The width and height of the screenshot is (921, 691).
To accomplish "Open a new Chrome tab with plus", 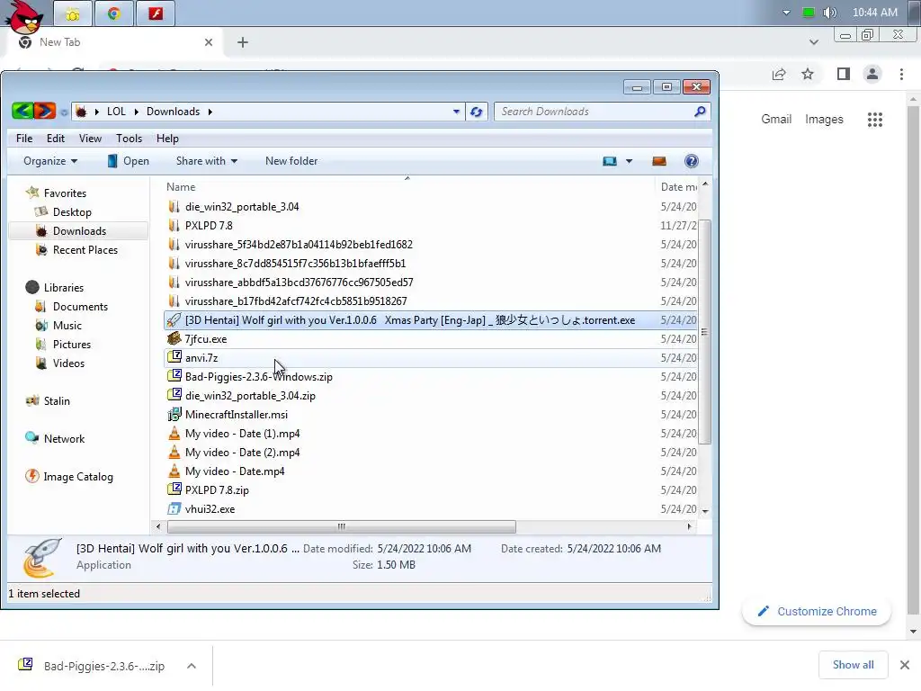I will pos(243,42).
